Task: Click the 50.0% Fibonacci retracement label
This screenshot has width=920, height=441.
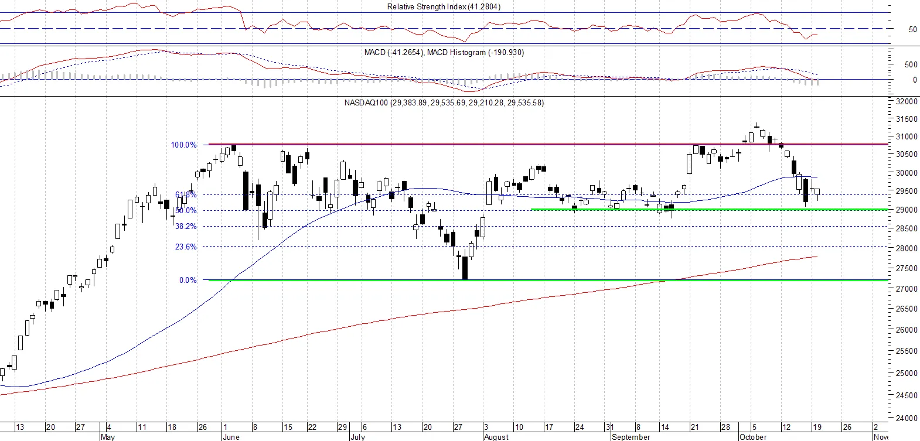Action: coord(186,211)
